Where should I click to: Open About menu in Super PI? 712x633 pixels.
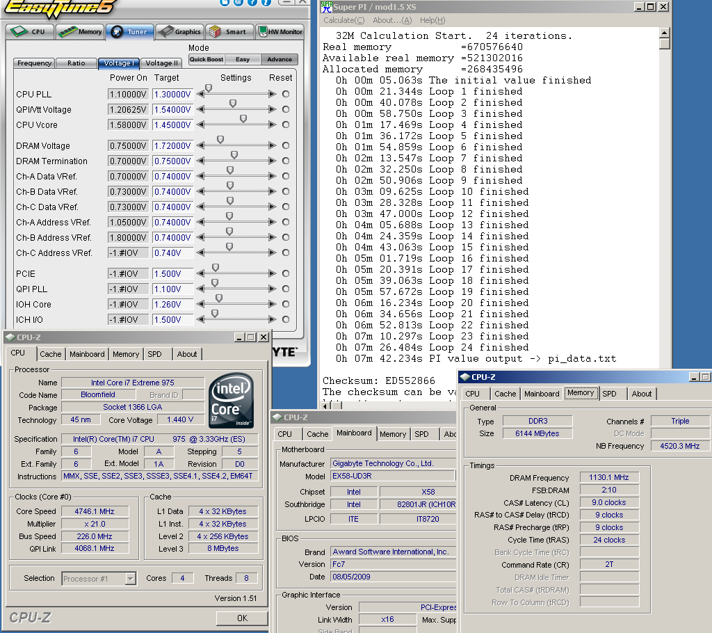point(392,20)
